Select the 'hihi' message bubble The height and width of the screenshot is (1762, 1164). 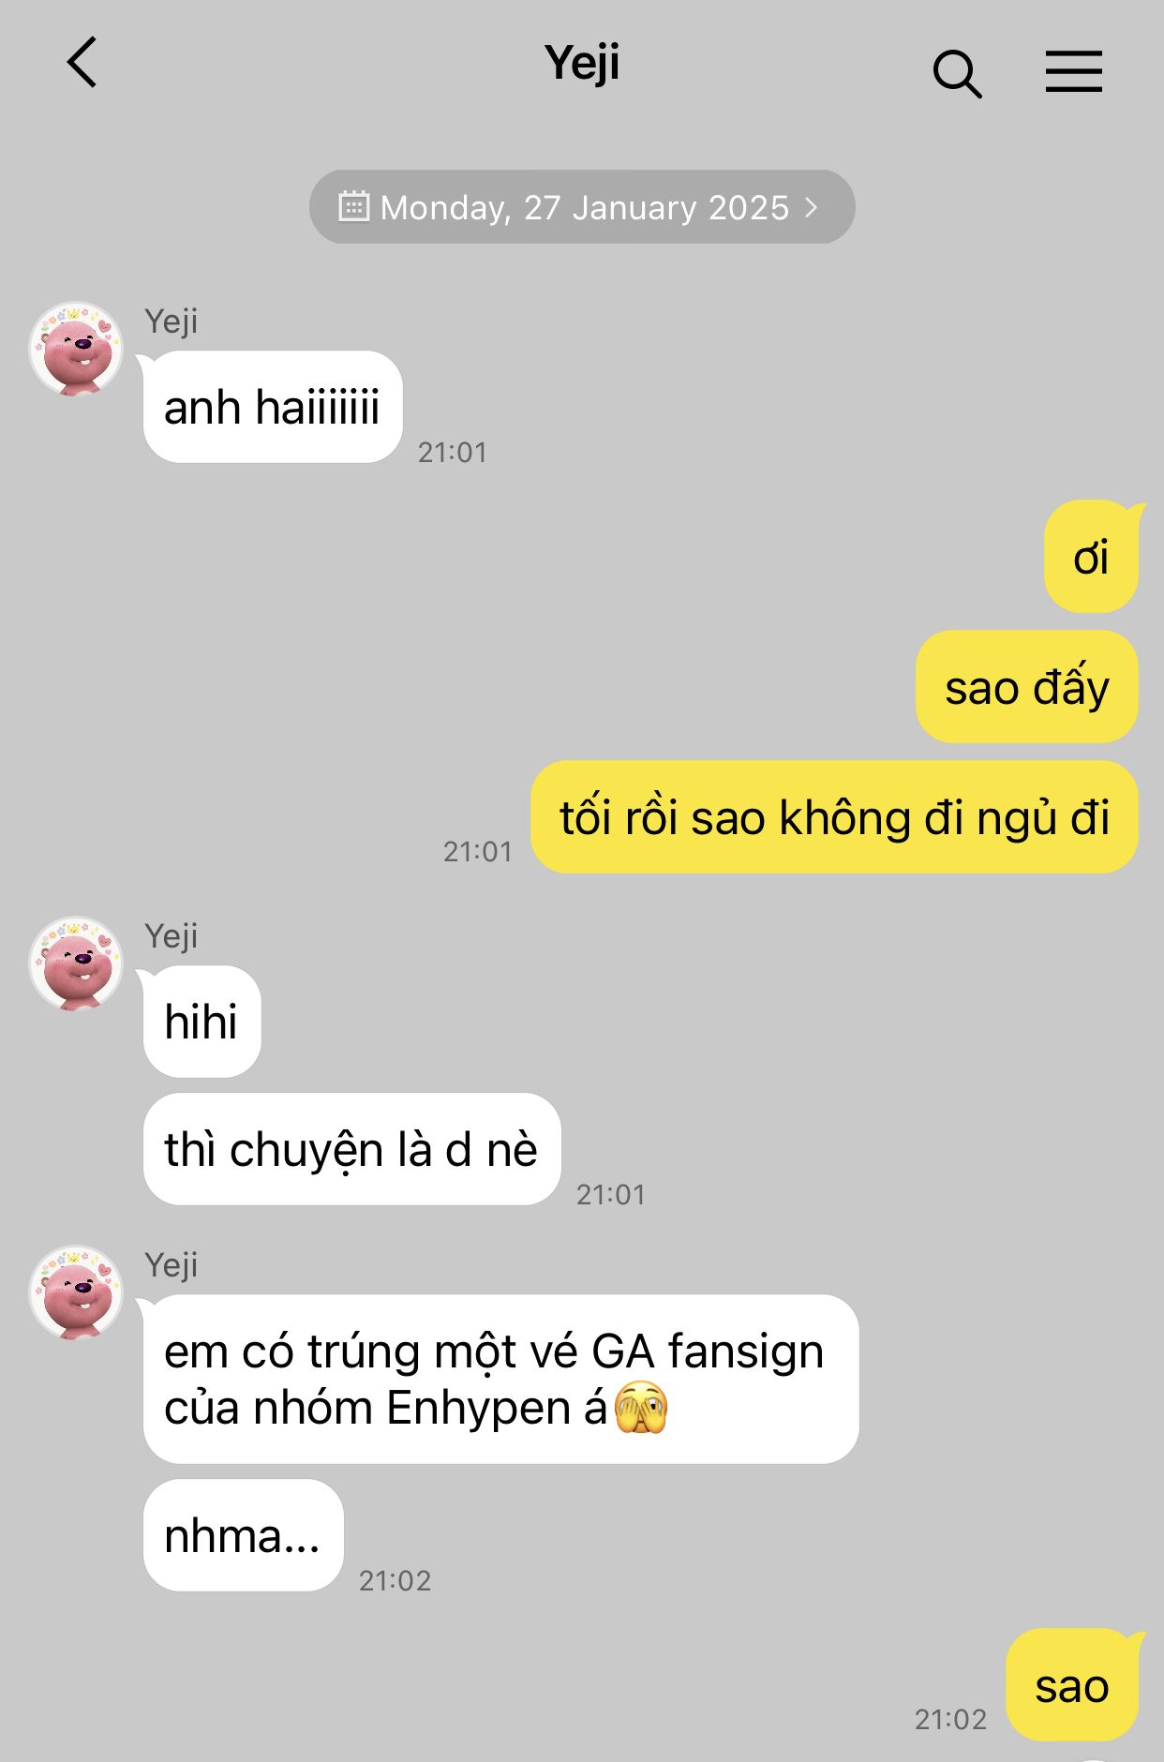[201, 1022]
